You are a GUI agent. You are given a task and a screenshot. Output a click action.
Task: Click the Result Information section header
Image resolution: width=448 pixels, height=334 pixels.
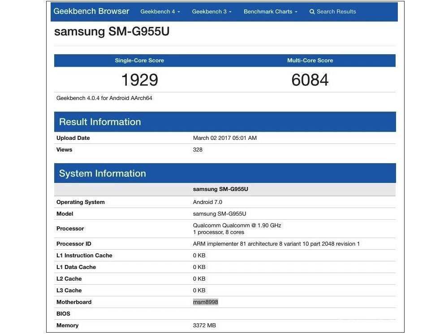pyautogui.click(x=225, y=122)
